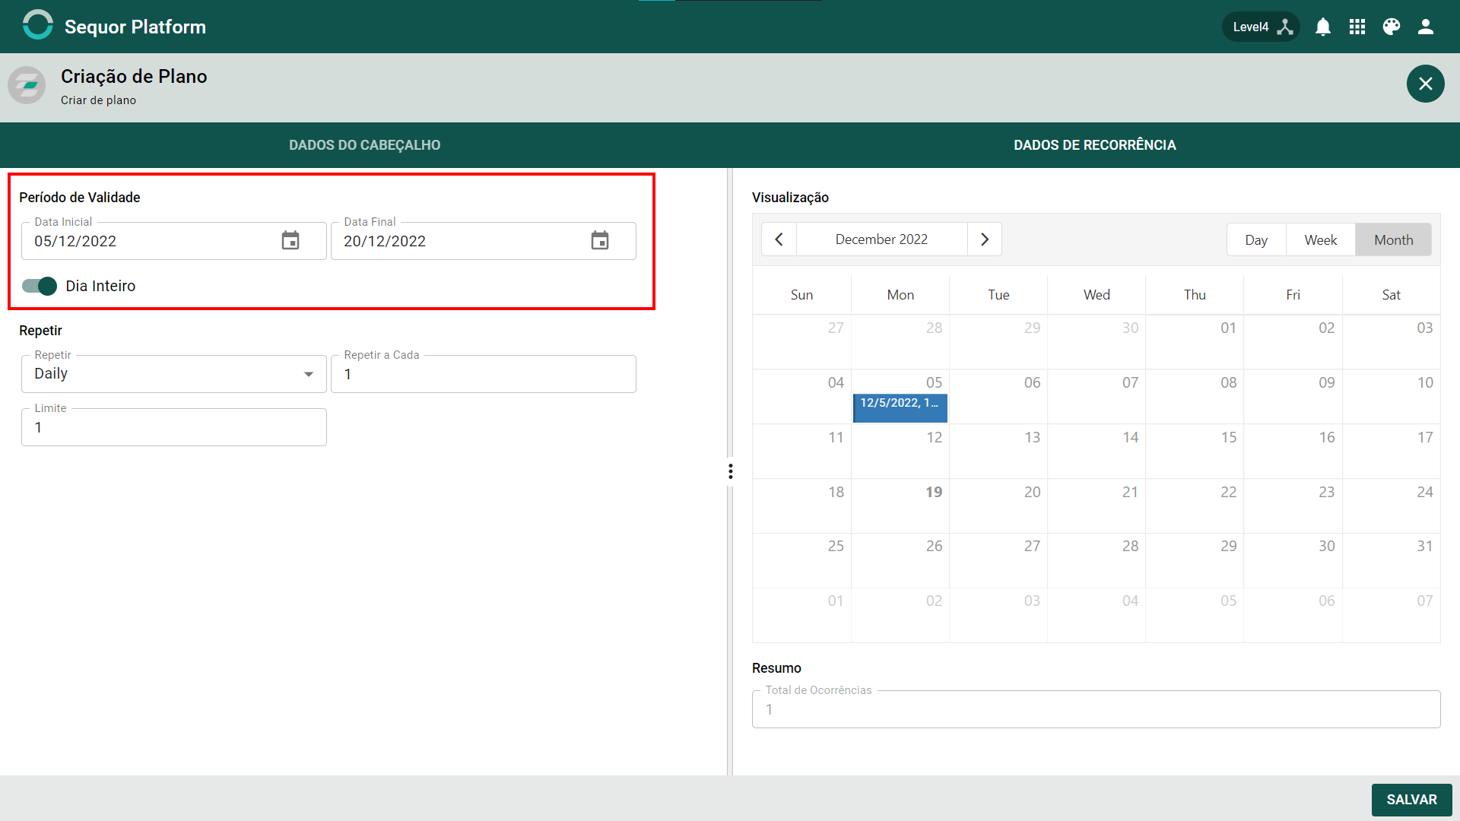Viewport: 1460px width, 821px height.
Task: Click the splitter handle with three dots
Action: pyautogui.click(x=731, y=471)
